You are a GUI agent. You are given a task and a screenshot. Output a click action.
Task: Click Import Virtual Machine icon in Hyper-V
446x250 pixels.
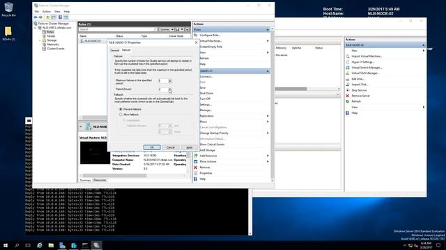[347, 56]
